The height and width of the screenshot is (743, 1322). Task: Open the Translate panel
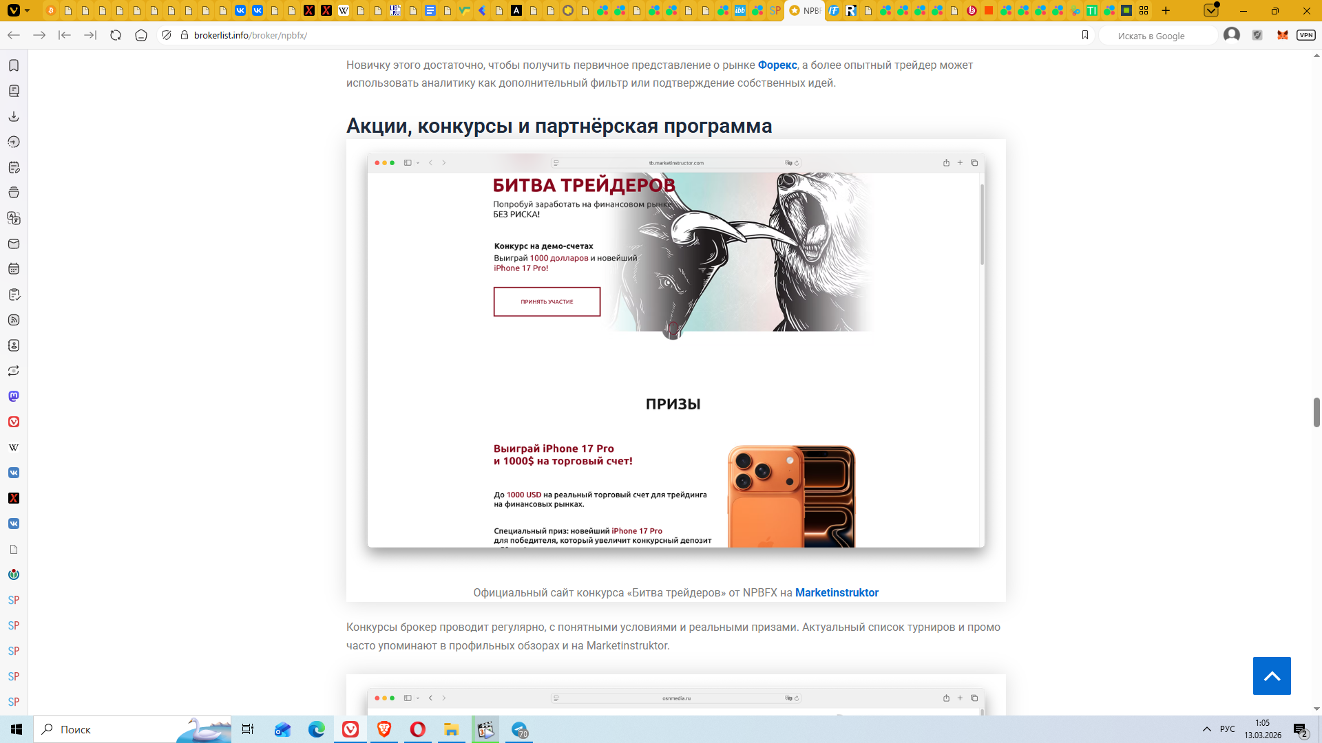(x=14, y=218)
